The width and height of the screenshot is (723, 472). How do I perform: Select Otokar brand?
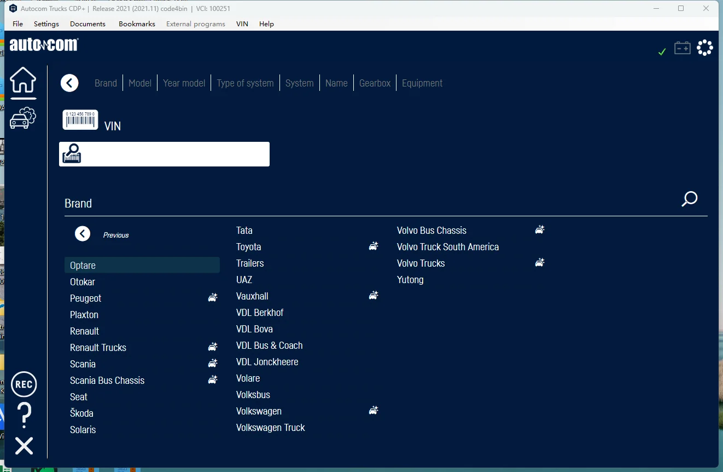83,282
